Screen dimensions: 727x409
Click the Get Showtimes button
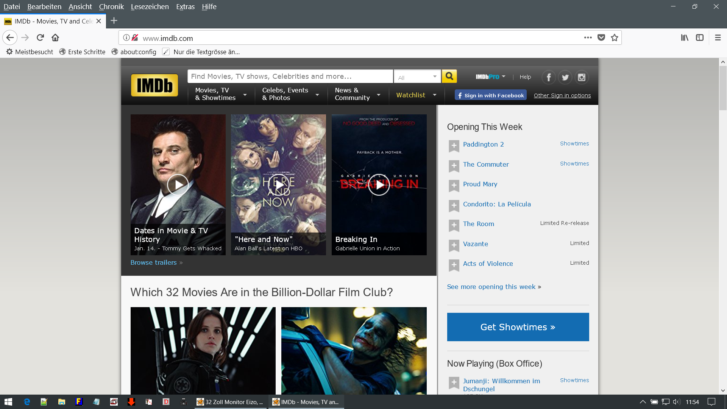(x=518, y=327)
